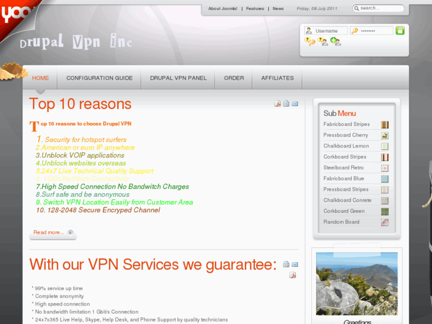
Task: Click email icon for Top 10 reasons
Action: pos(295,103)
